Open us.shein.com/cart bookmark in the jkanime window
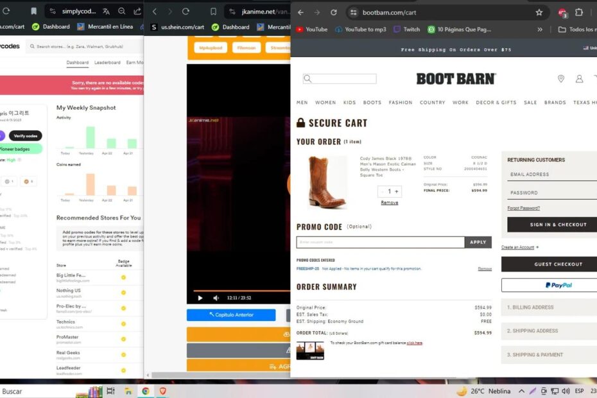This screenshot has height=398, width=597. [x=178, y=27]
